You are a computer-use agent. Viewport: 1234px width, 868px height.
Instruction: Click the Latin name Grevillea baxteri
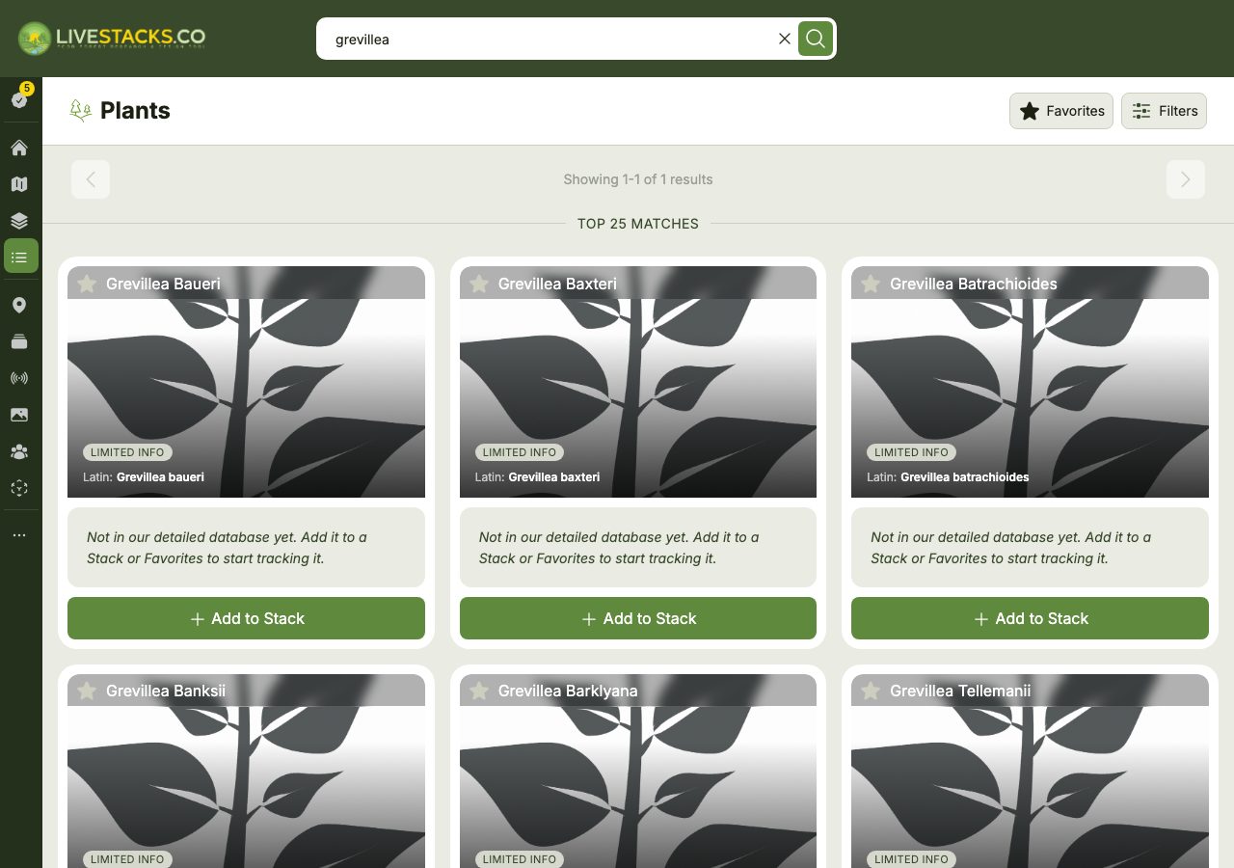554,476
